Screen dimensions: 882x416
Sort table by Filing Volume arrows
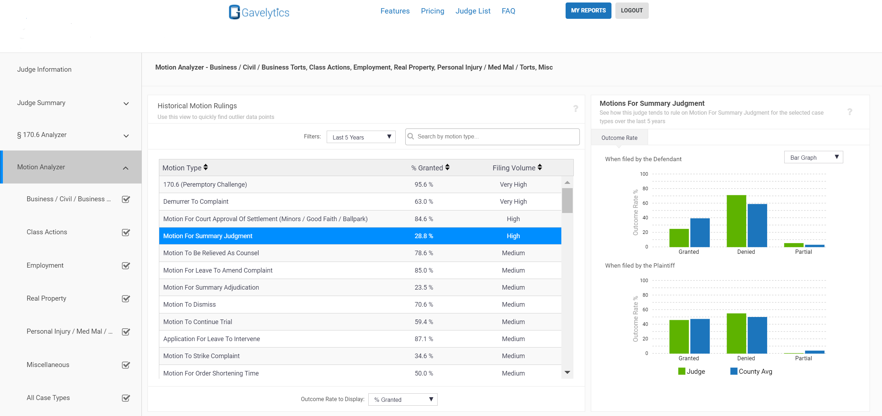[x=540, y=167]
